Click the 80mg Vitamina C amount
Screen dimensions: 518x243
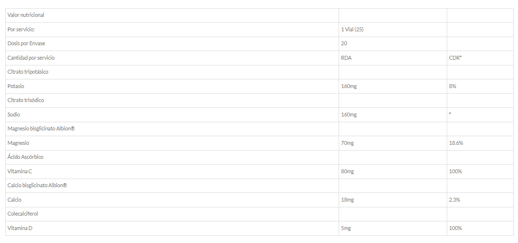[x=347, y=171]
